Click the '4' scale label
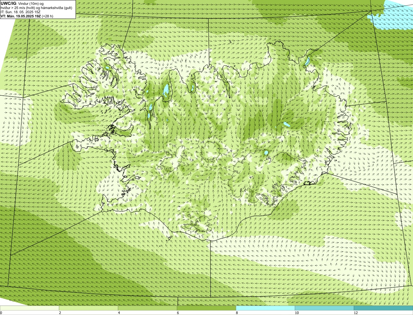Image resolution: width=413 pixels, height=315 pixels. (x=119, y=313)
